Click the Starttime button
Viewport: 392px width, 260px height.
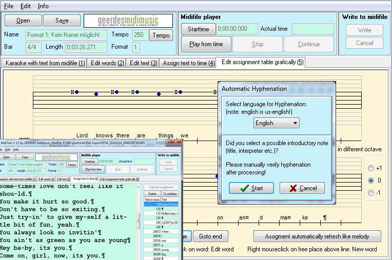(x=198, y=29)
